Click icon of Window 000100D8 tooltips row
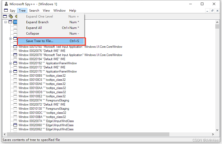This screenshot has width=222, height=144. click(15, 92)
